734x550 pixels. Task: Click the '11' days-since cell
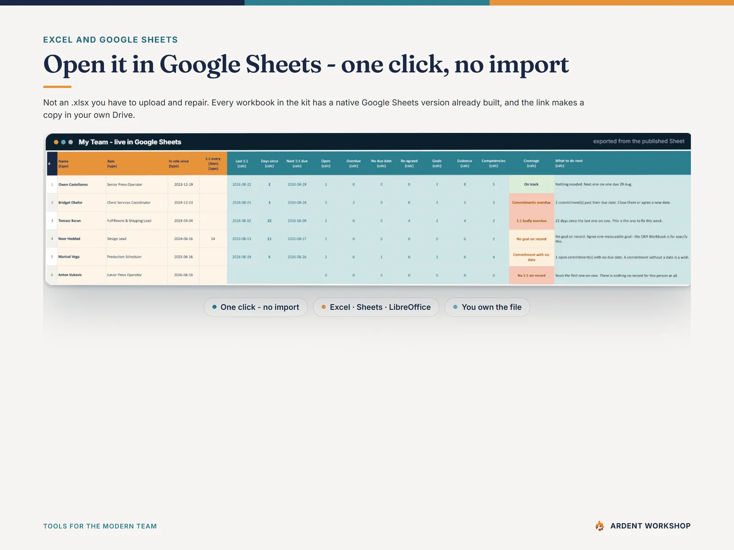[x=269, y=239]
